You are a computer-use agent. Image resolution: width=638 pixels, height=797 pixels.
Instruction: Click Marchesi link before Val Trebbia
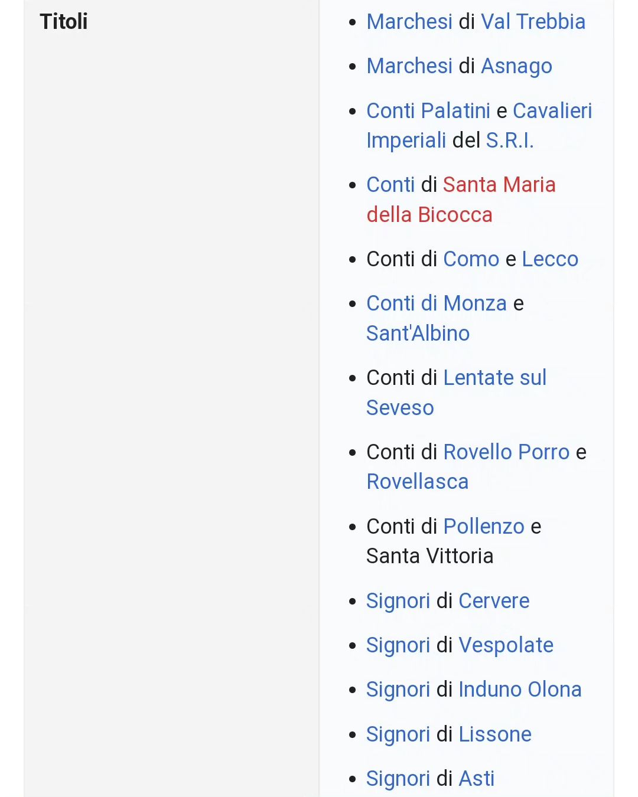coord(409,22)
